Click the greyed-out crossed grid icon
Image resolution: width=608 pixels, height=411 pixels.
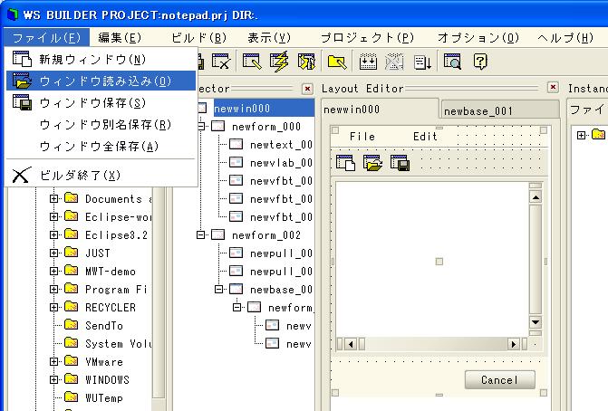(394, 62)
